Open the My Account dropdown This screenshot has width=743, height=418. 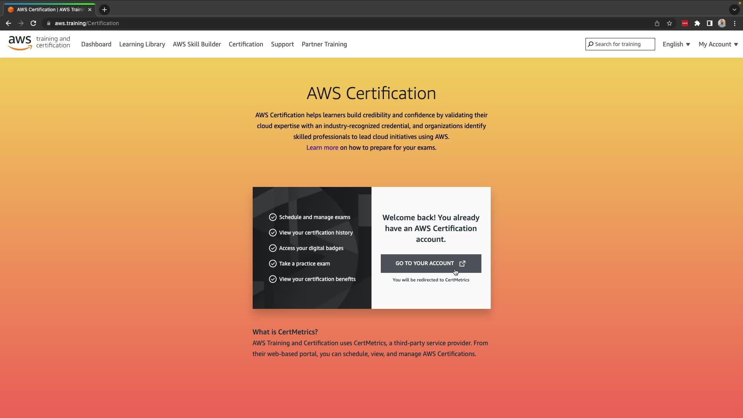click(x=718, y=44)
